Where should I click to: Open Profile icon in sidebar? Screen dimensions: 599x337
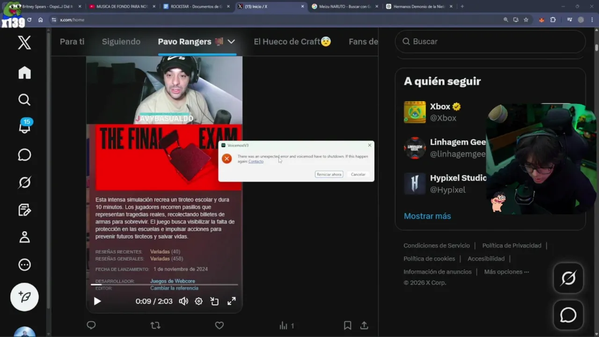[x=24, y=237]
